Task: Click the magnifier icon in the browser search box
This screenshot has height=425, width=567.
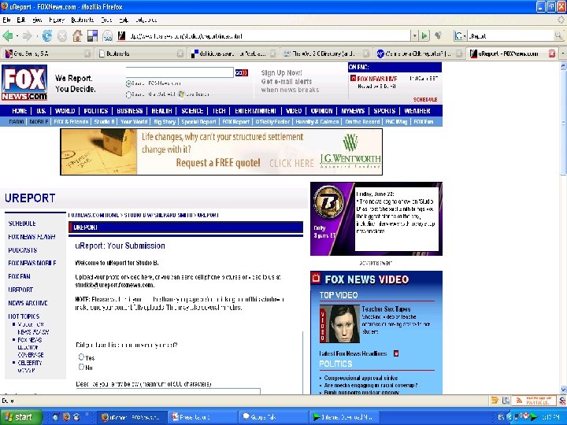Action: (x=558, y=35)
